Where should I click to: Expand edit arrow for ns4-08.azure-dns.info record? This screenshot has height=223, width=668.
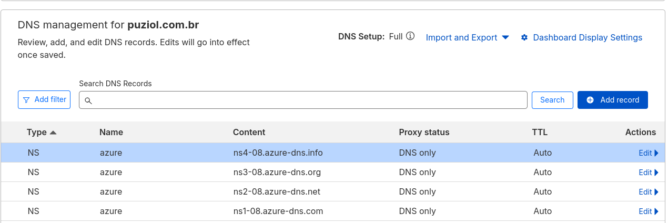[656, 153]
